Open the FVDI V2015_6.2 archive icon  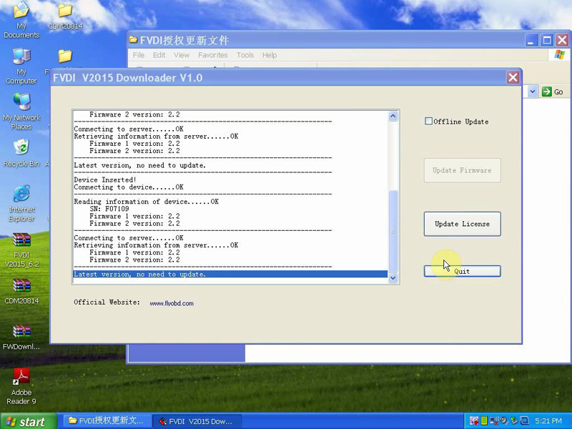(21, 240)
